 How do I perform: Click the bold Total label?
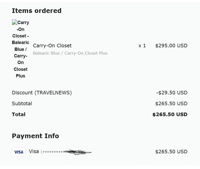coord(19,114)
